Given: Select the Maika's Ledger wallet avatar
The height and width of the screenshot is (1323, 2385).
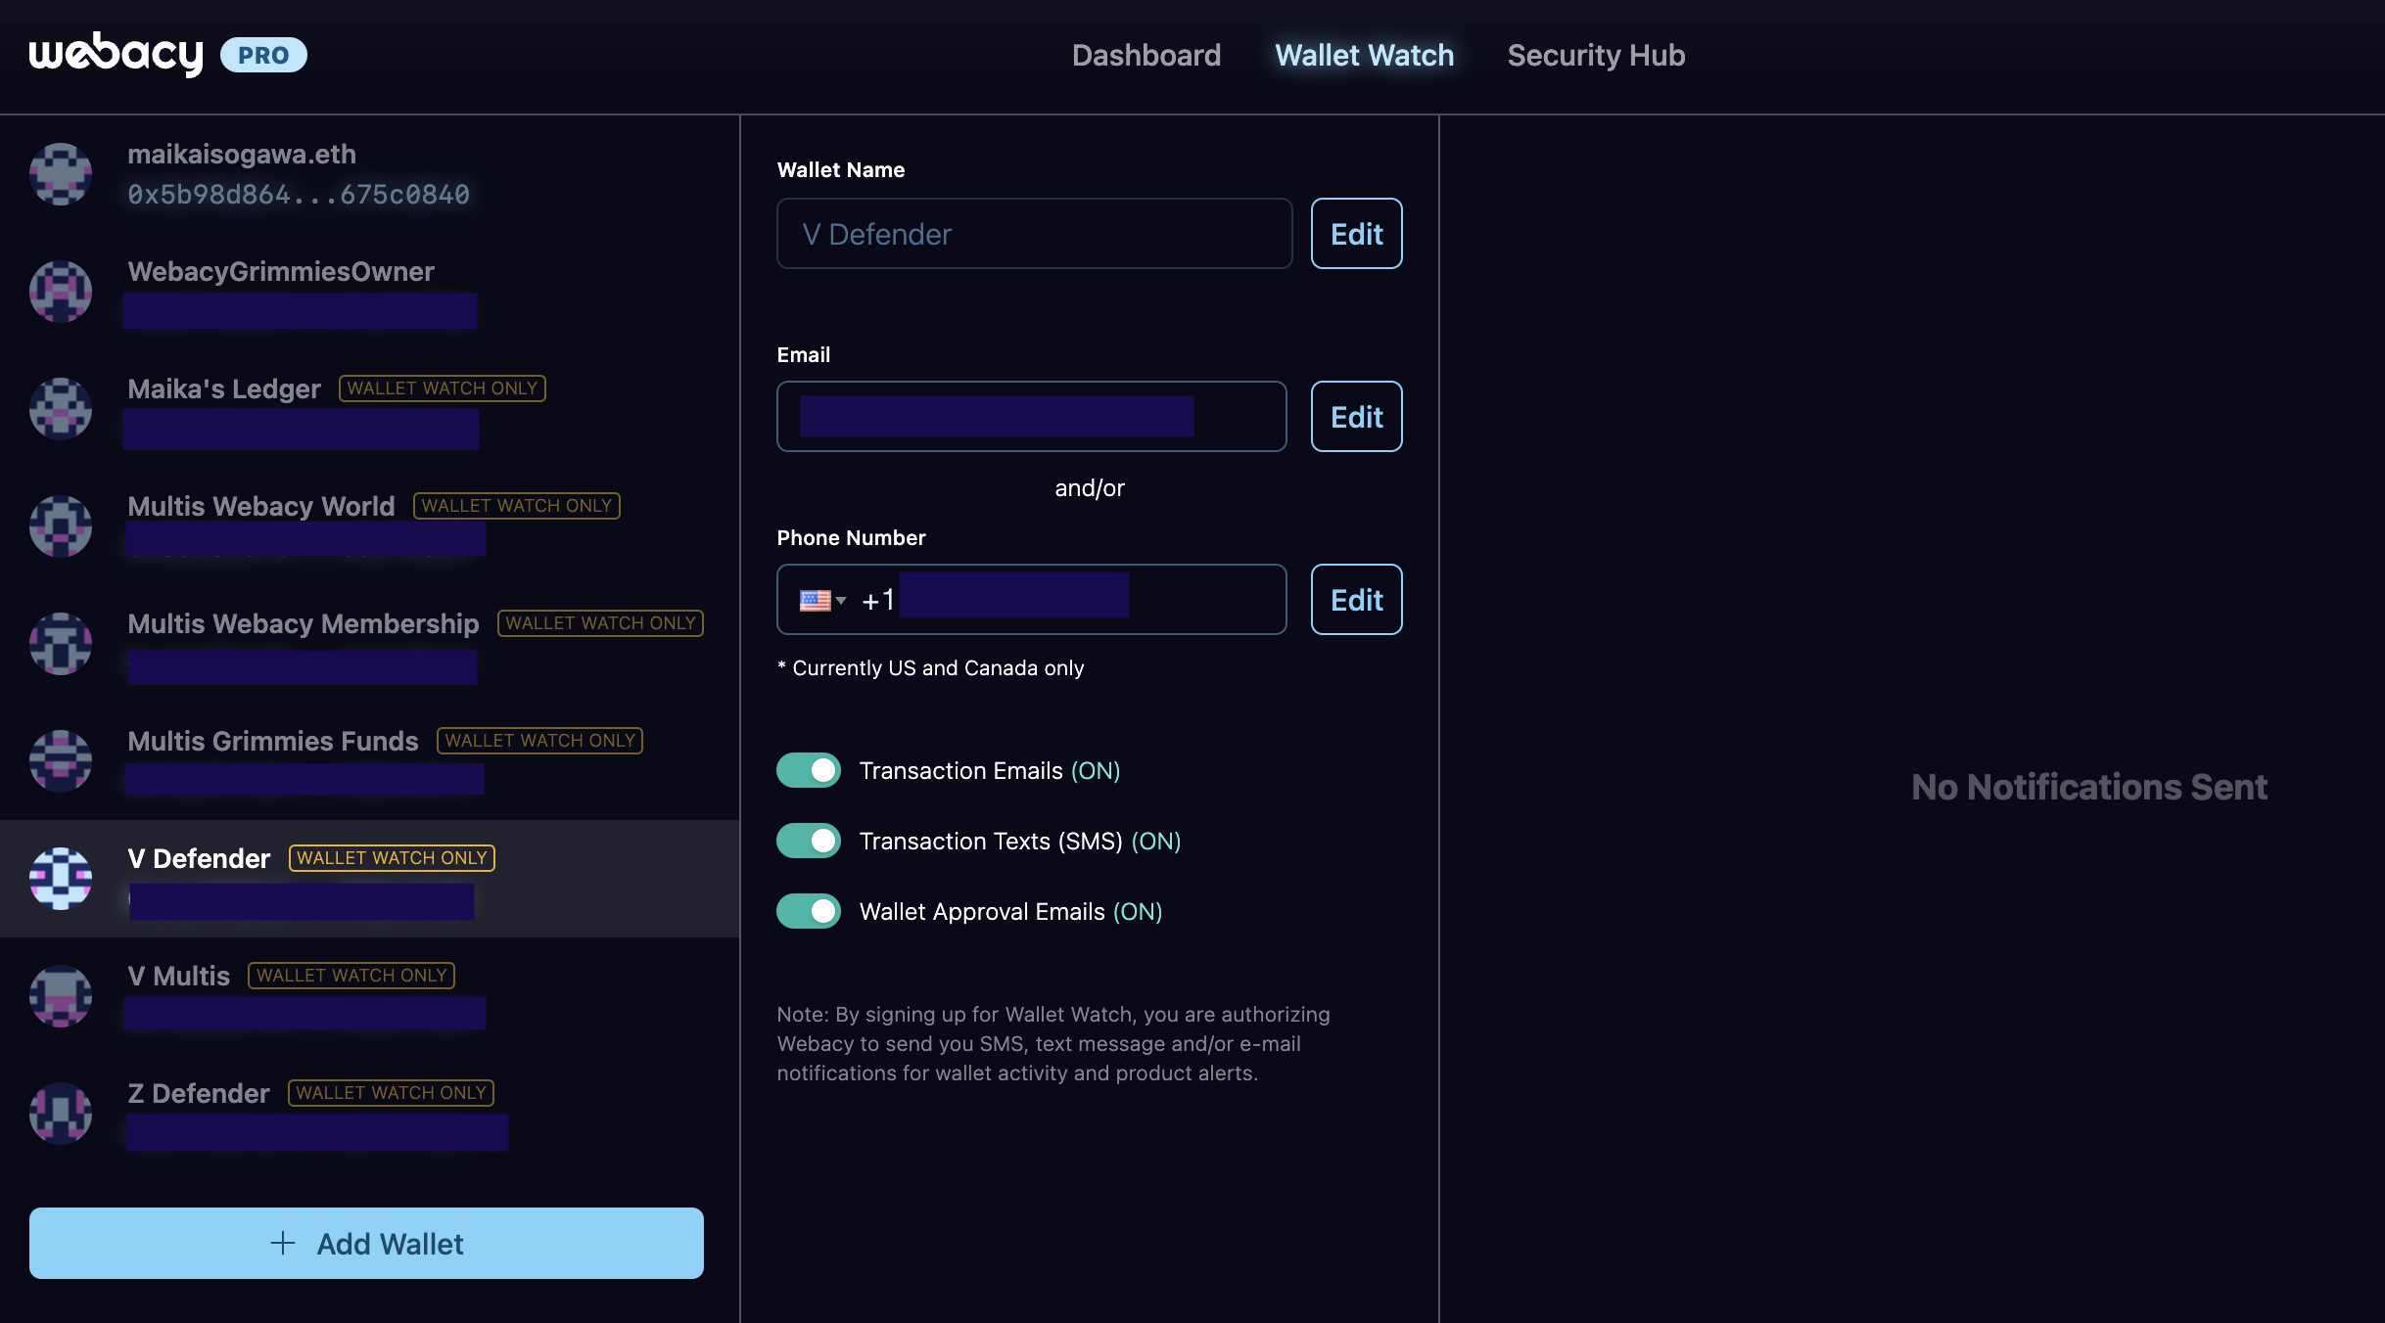Looking at the screenshot, I should [61, 409].
